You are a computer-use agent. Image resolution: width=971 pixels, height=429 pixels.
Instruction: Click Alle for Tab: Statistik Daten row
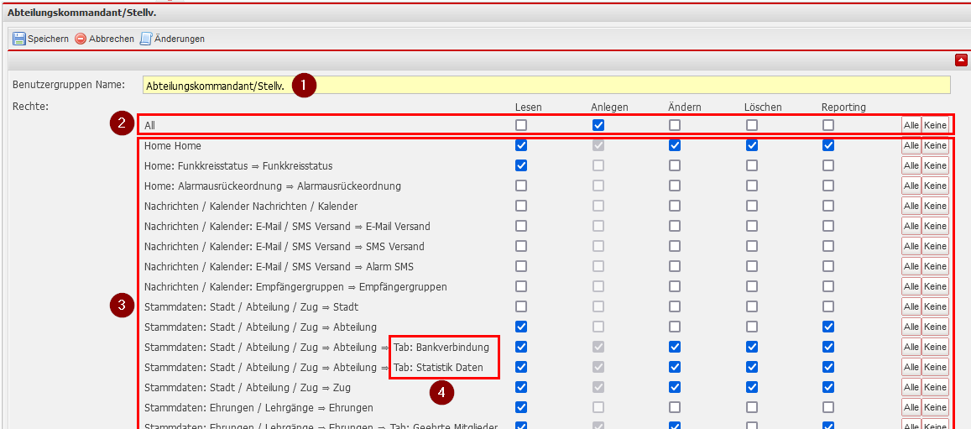coord(911,367)
